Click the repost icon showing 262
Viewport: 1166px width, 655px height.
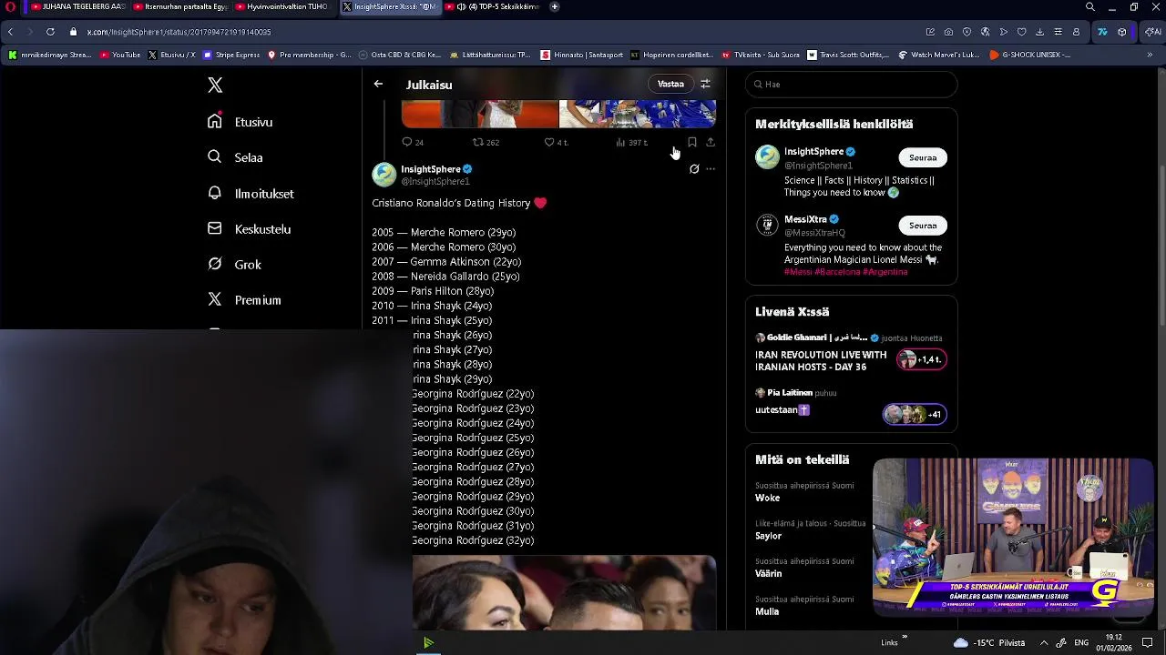coord(486,142)
